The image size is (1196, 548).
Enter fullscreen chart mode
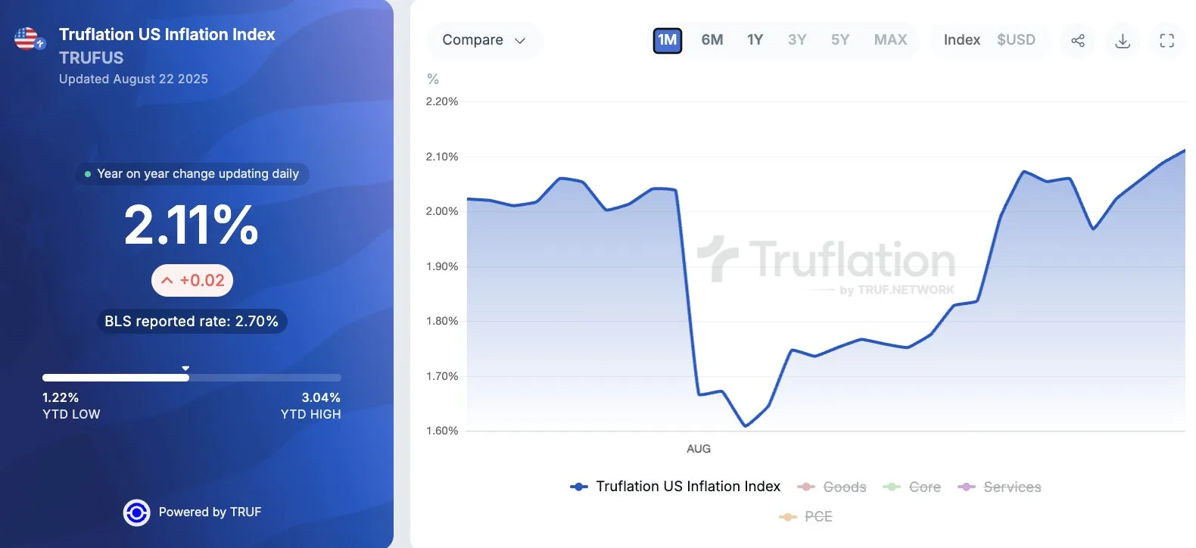tap(1166, 40)
